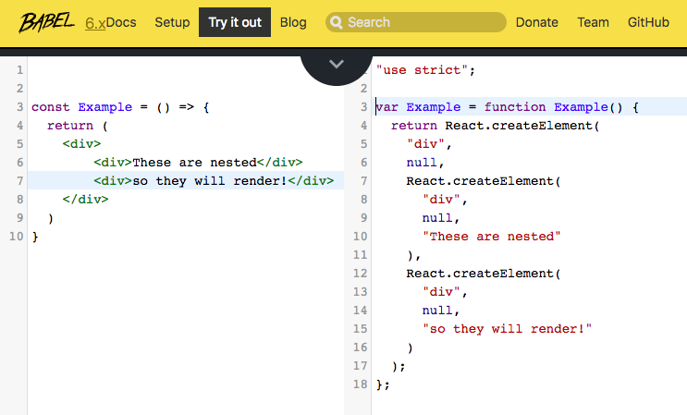Open the 6.x version link
687x415 pixels.
click(95, 23)
